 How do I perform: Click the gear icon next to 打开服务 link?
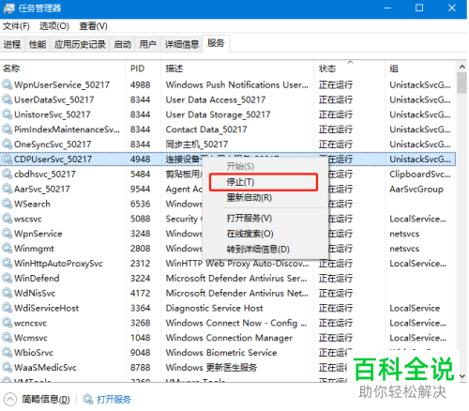coord(87,399)
